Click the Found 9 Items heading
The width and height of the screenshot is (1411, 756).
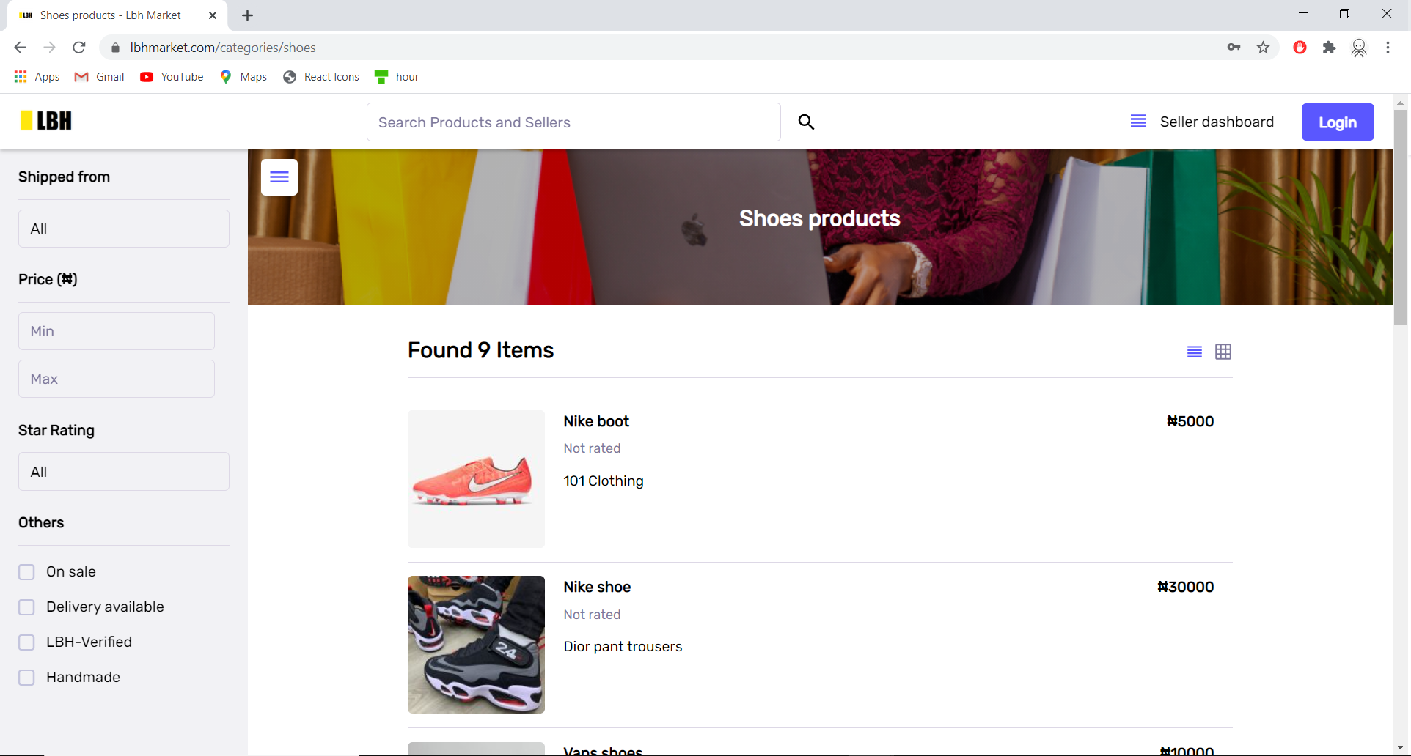click(480, 350)
